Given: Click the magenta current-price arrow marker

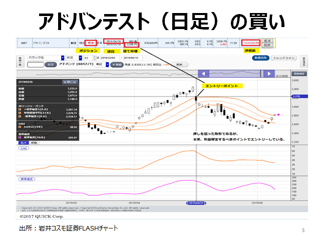Looking at the screenshot, I should point(278,115).
